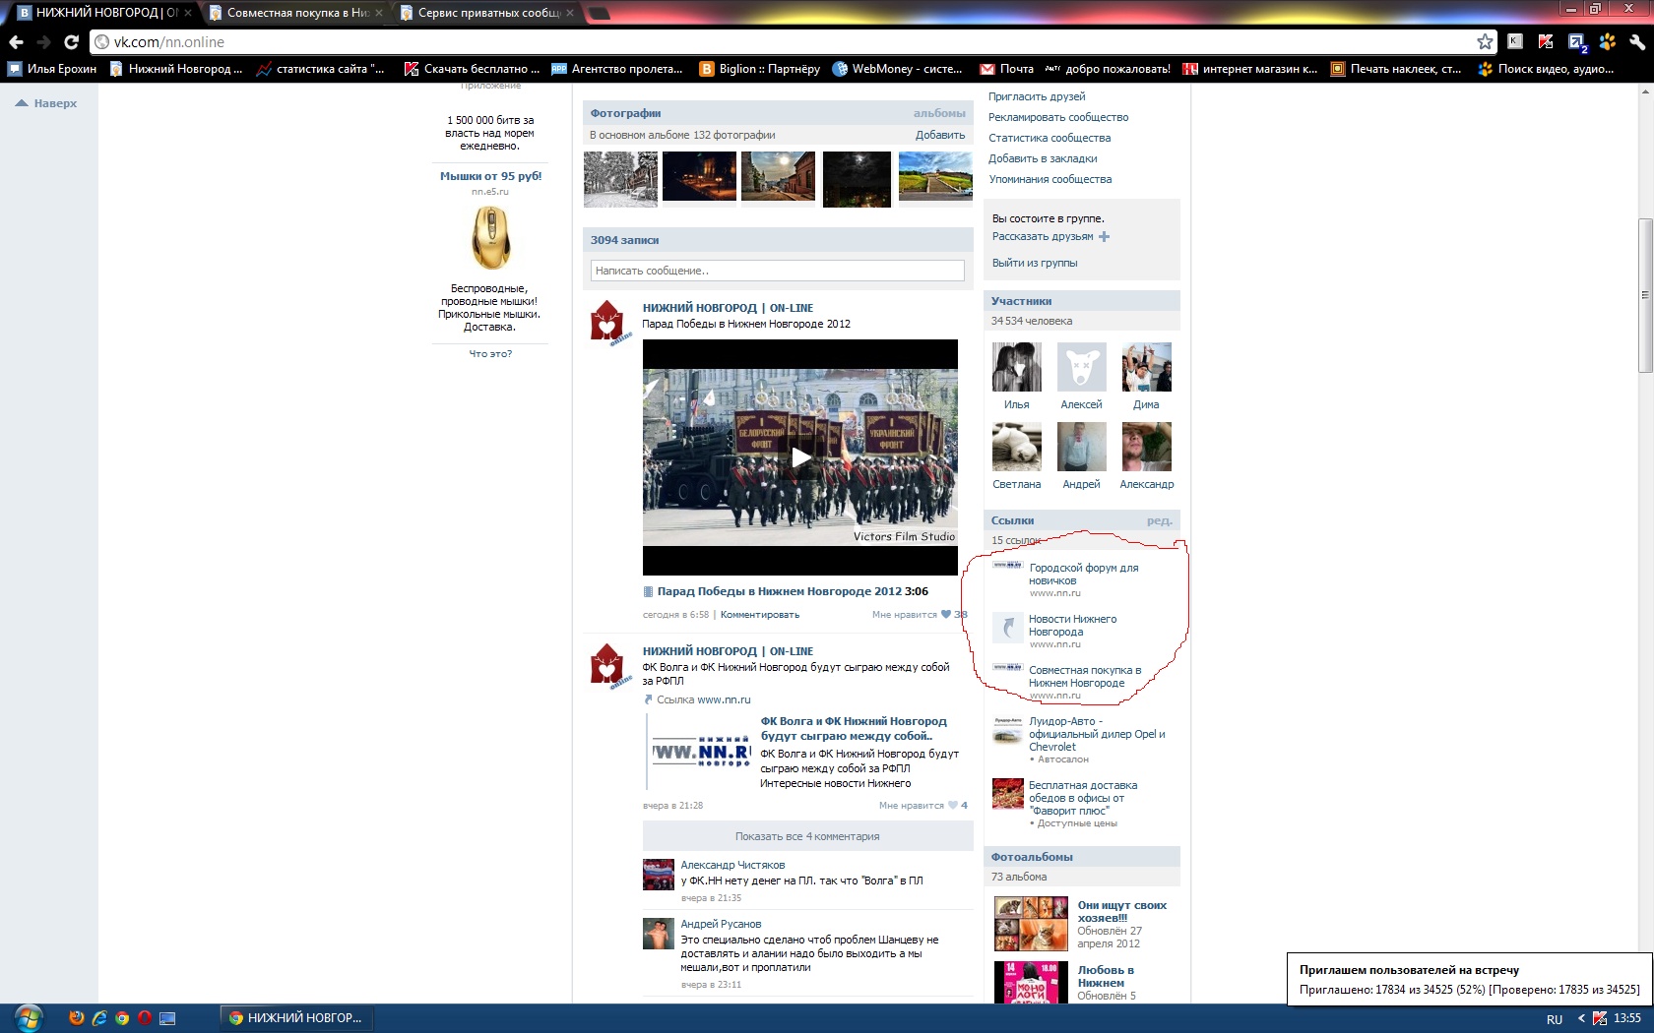Viewport: 1654px width, 1033px height.
Task: Close the Совместная покупка tab
Action: [x=380, y=13]
